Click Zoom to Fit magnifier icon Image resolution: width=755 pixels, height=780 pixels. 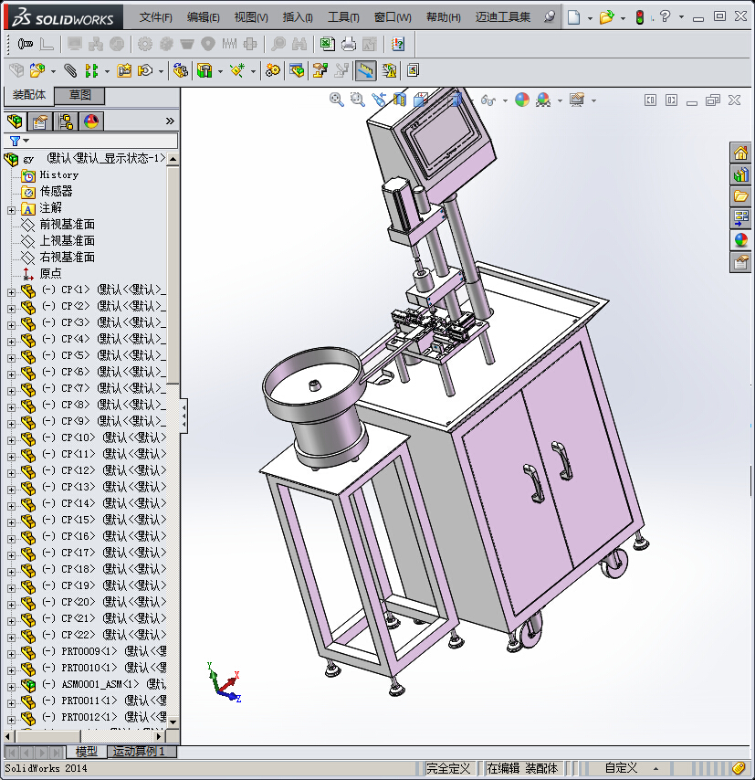pyautogui.click(x=336, y=100)
